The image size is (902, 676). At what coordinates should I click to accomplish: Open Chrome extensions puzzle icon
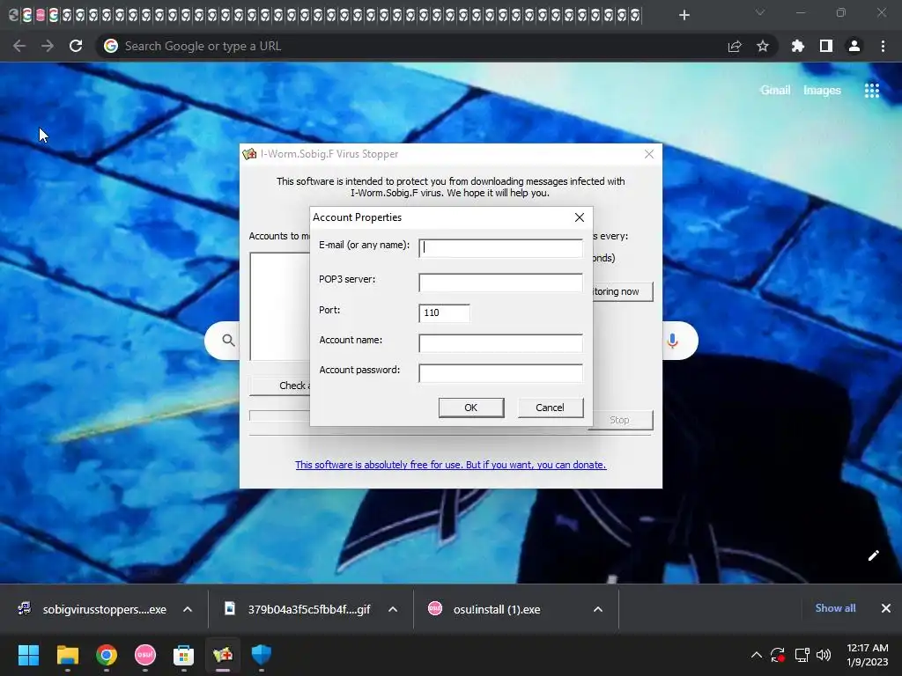tap(797, 46)
